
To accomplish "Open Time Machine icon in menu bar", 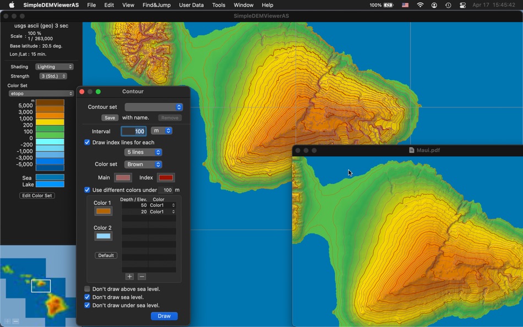I will tap(448, 5).
